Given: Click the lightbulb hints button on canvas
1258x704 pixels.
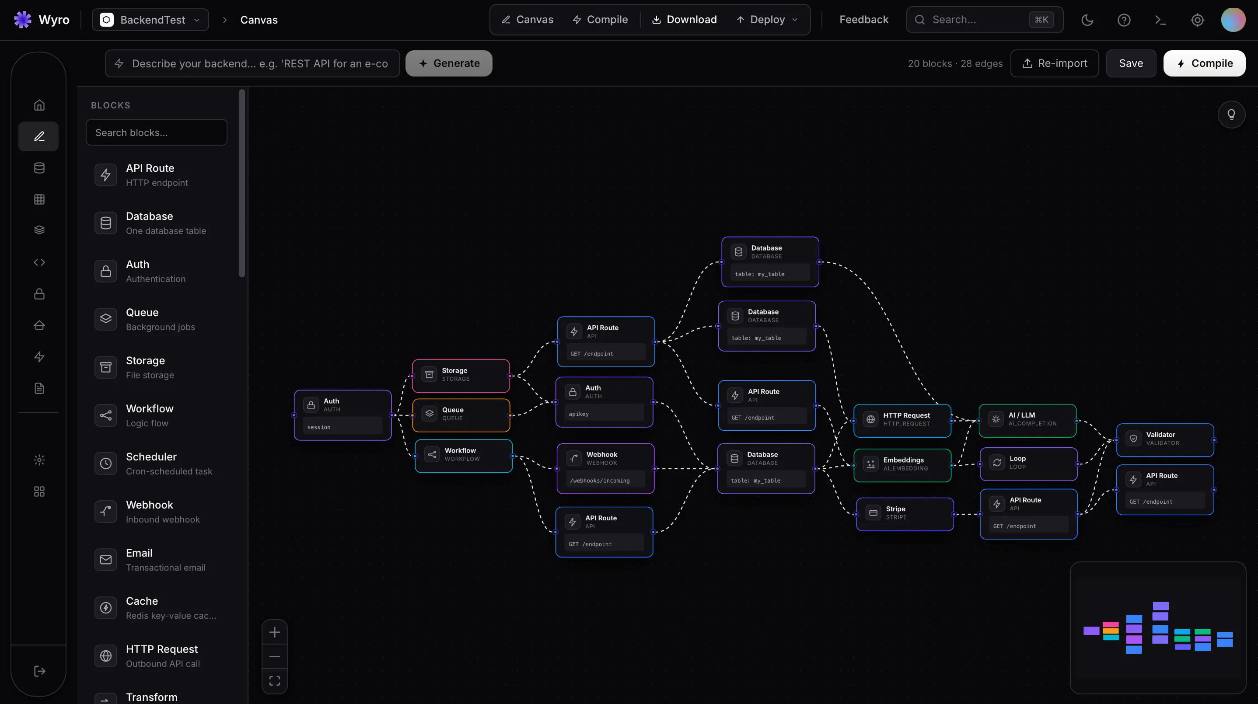Looking at the screenshot, I should tap(1231, 115).
